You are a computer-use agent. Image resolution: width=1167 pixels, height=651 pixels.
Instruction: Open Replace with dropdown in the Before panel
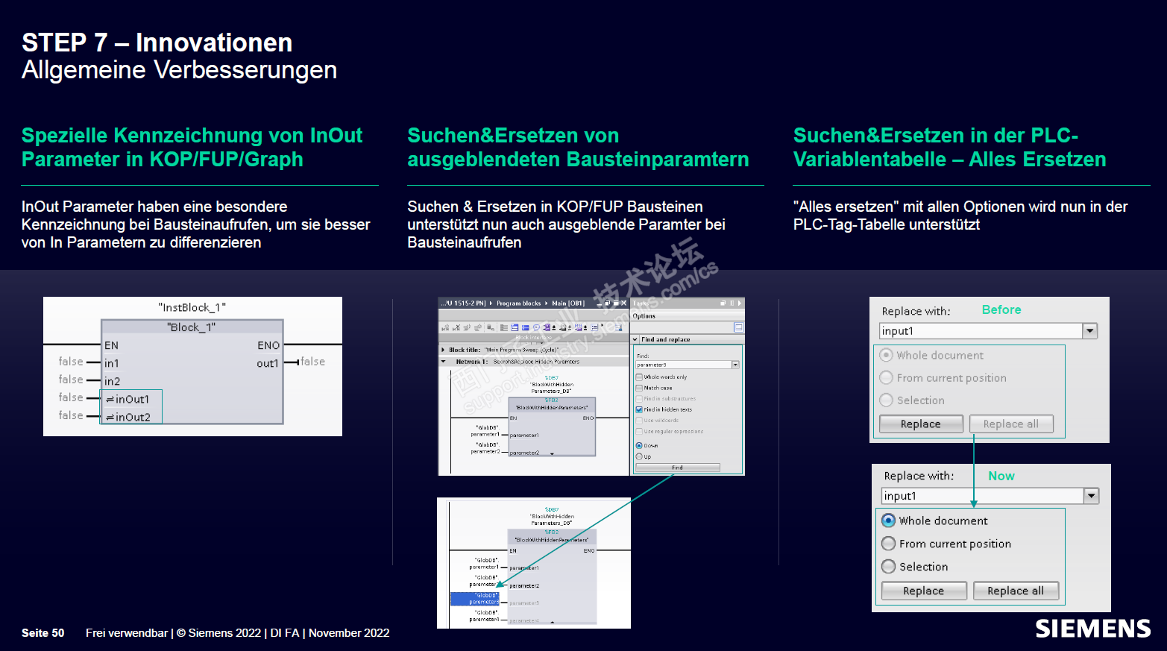point(1090,331)
